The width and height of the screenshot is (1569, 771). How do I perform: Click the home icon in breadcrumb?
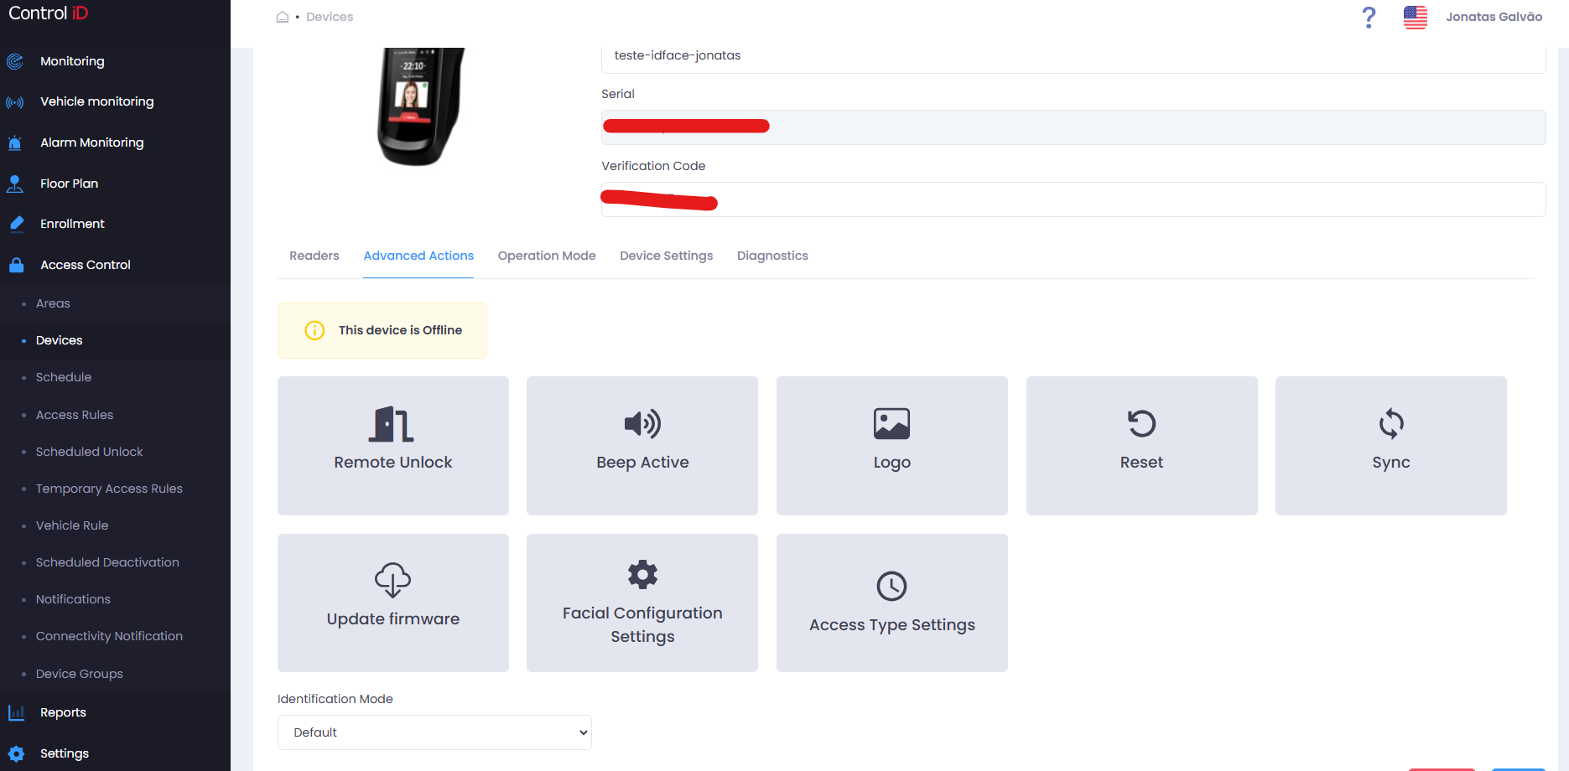coord(283,17)
